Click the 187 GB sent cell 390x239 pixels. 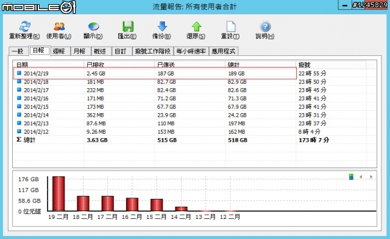pos(165,74)
